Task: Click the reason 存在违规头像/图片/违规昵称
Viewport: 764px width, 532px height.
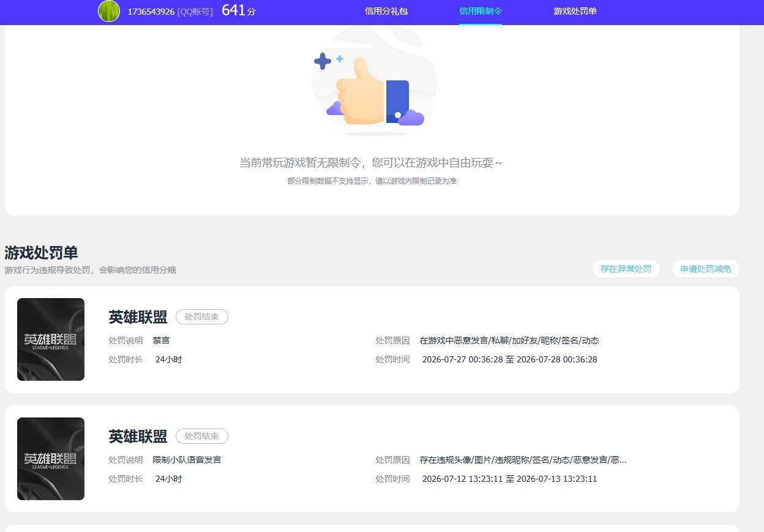Action: click(x=523, y=460)
